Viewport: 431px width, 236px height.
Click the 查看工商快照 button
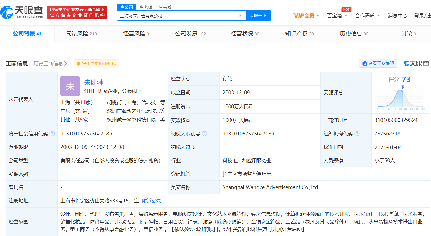pyautogui.click(x=378, y=63)
